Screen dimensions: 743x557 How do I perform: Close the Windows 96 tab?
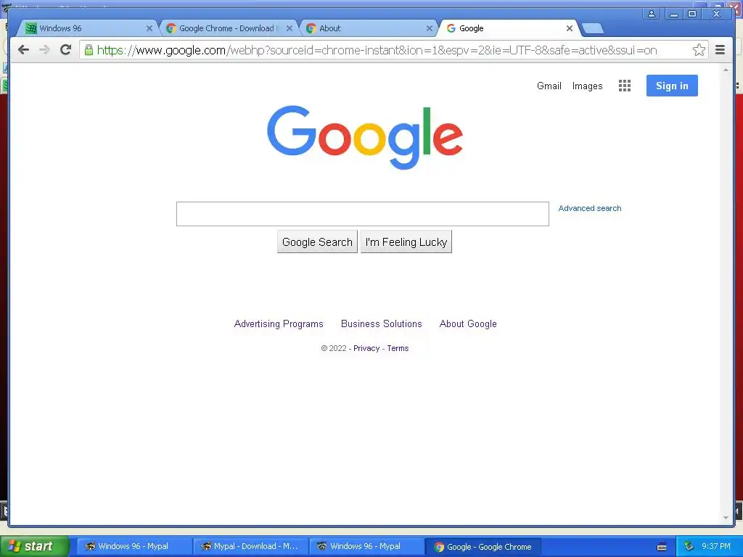pyautogui.click(x=149, y=28)
